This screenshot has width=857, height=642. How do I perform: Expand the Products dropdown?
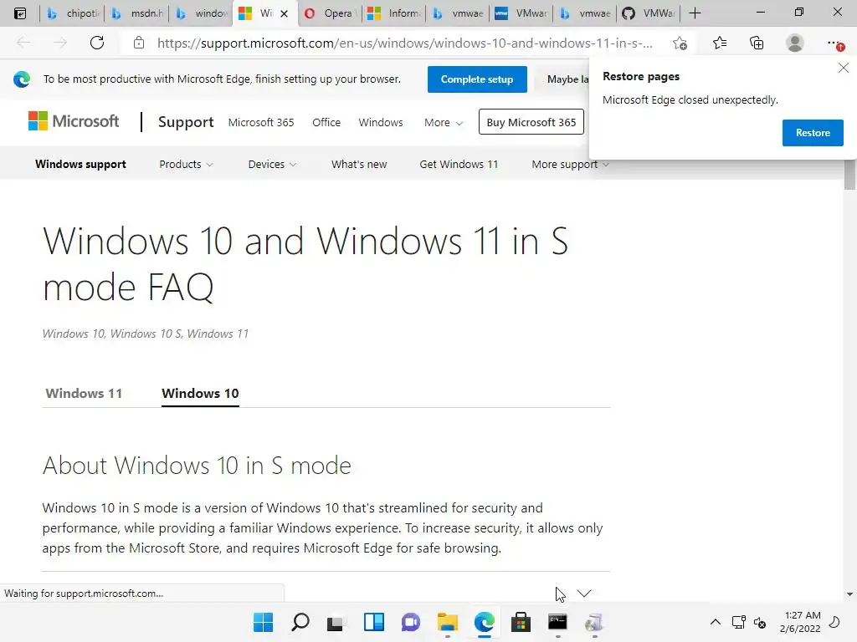(x=186, y=165)
